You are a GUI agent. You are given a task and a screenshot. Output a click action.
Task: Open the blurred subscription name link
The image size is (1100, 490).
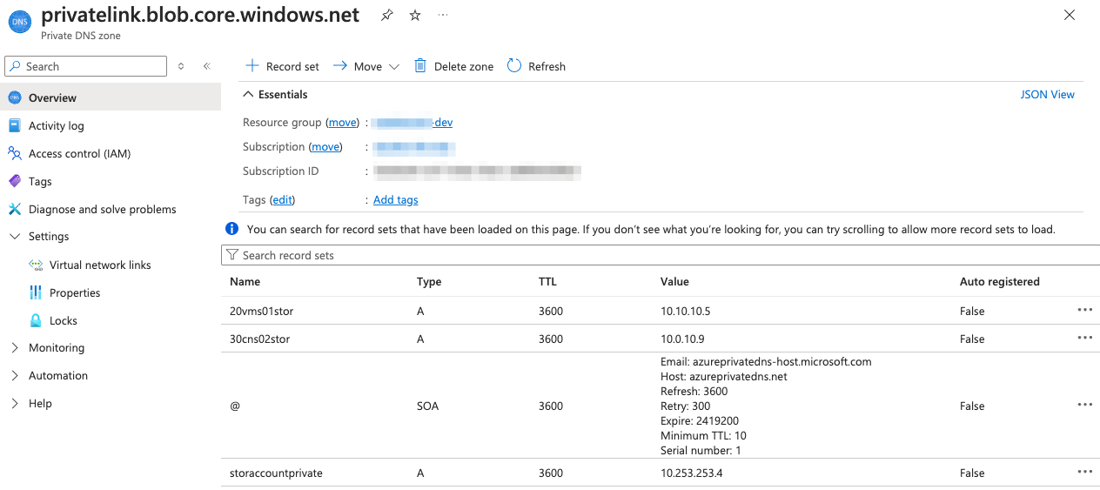(x=414, y=147)
